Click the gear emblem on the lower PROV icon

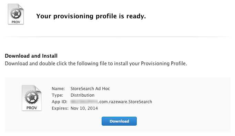(x=32, y=97)
